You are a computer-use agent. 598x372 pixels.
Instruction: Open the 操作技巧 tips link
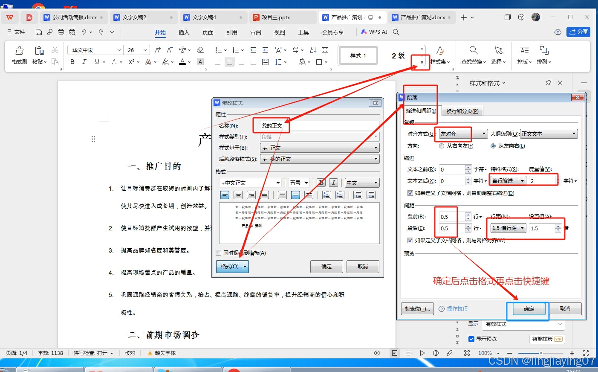[457, 309]
